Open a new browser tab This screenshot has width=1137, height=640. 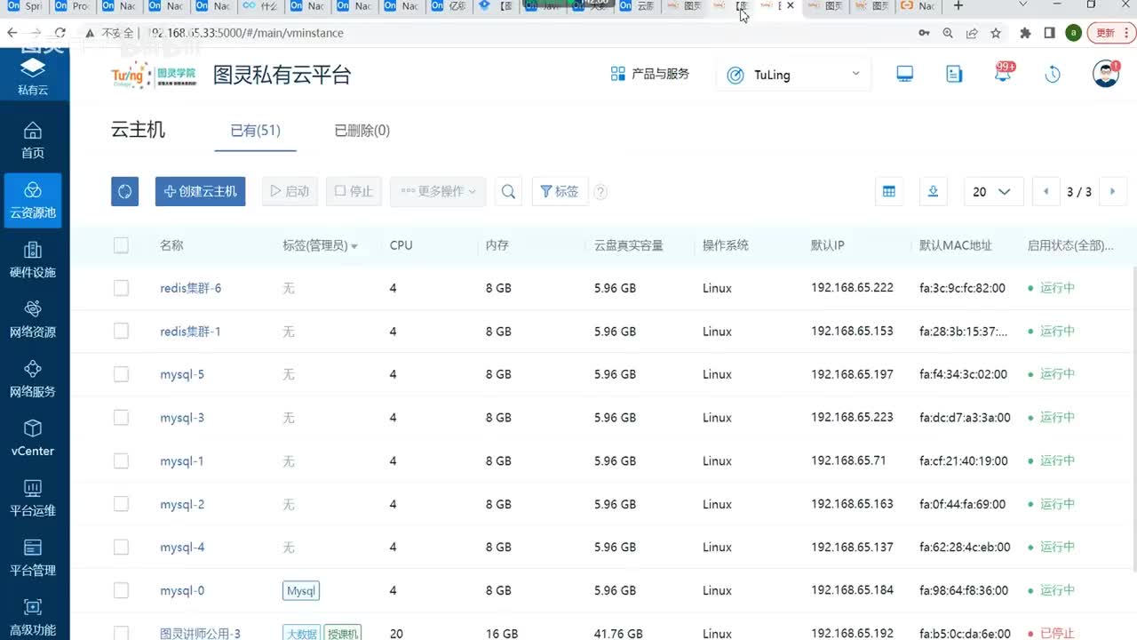coord(958,6)
